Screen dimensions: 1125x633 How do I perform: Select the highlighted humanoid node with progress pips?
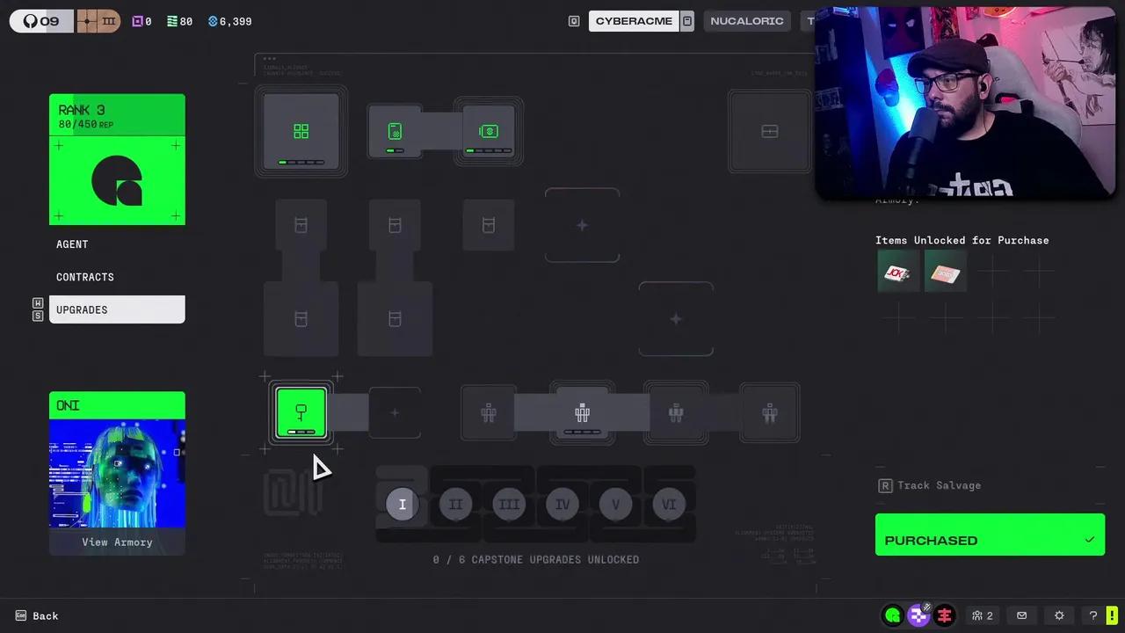[x=582, y=412]
